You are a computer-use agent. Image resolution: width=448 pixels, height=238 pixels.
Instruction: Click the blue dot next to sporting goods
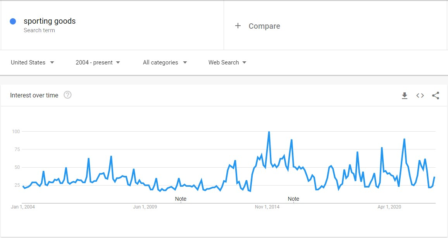coord(13,21)
